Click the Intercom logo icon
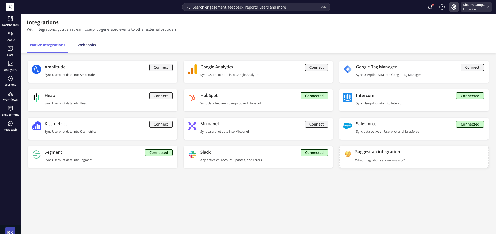This screenshot has height=234, width=496. (x=348, y=98)
